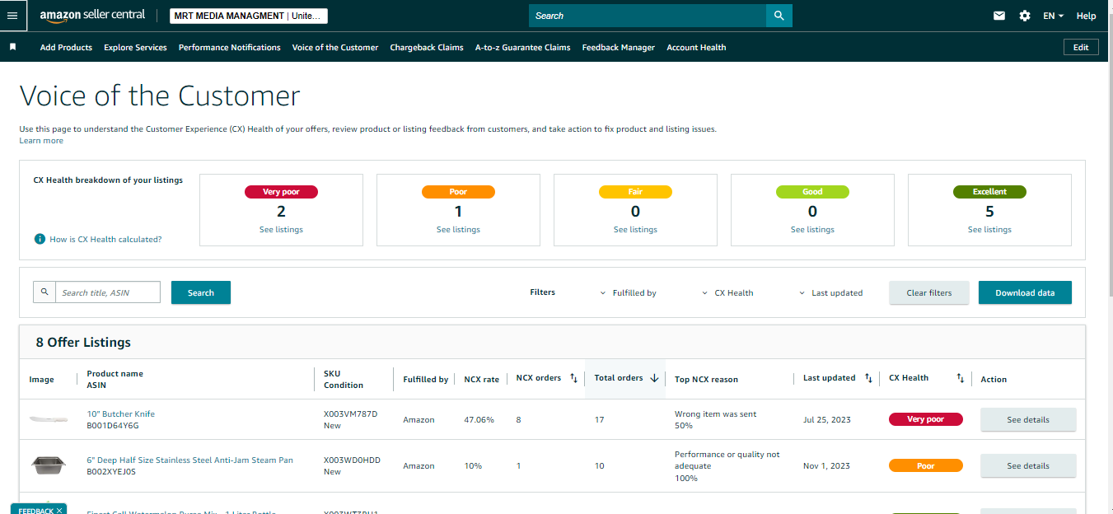Image resolution: width=1113 pixels, height=514 pixels.
Task: Focus the top Search input field
Action: [x=648, y=16]
